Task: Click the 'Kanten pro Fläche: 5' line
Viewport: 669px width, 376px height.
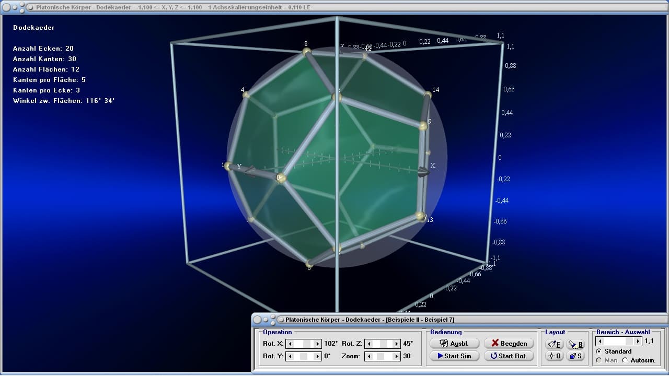Action: click(x=49, y=80)
